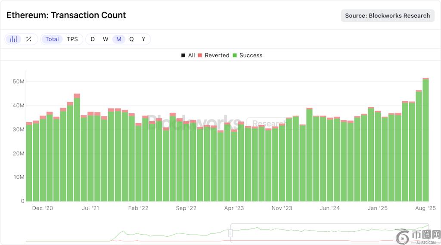Screen dimensions: 441x245
Task: Click the green Success legend square
Action: point(235,56)
